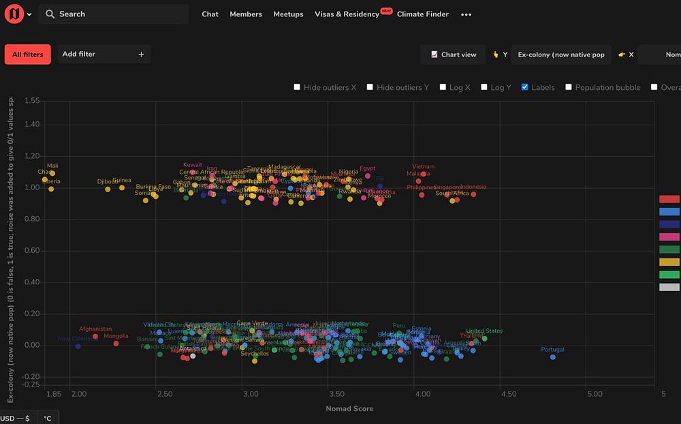Open the Chat menu item
The image size is (681, 424).
click(x=210, y=14)
